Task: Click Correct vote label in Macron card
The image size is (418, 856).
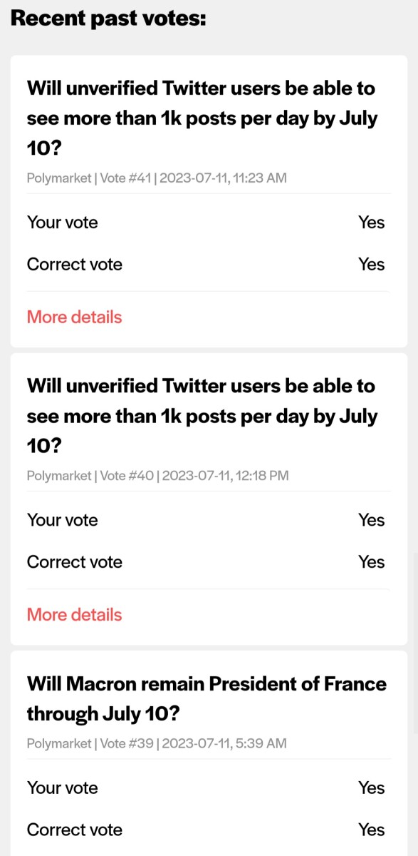Action: coord(75,830)
